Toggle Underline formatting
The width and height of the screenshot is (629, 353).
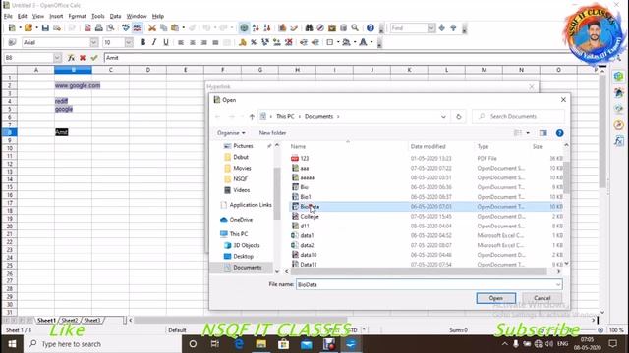[166, 42]
